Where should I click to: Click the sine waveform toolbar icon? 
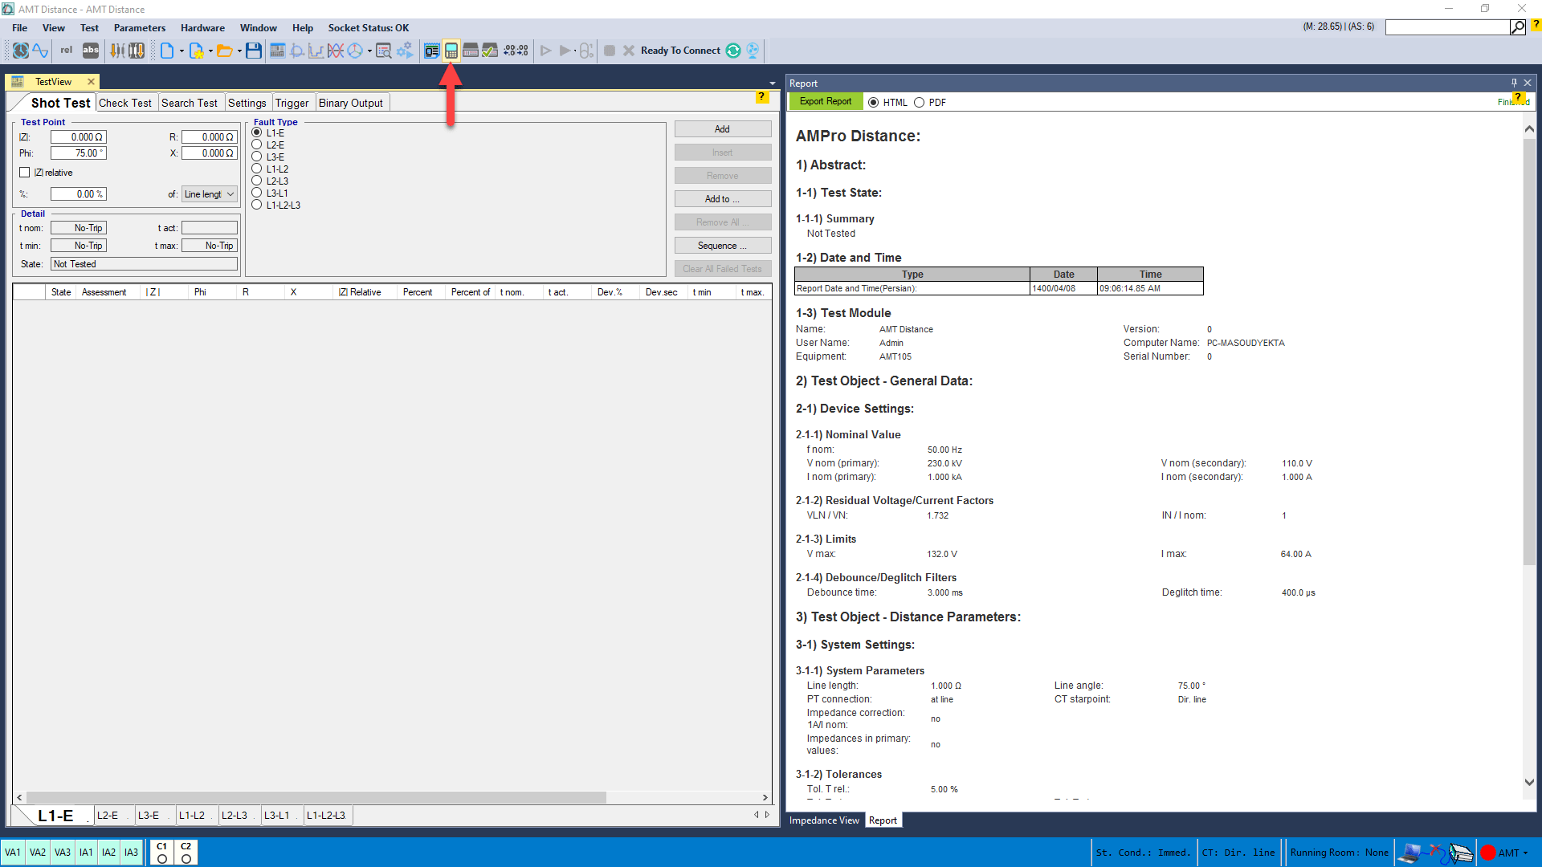41,51
